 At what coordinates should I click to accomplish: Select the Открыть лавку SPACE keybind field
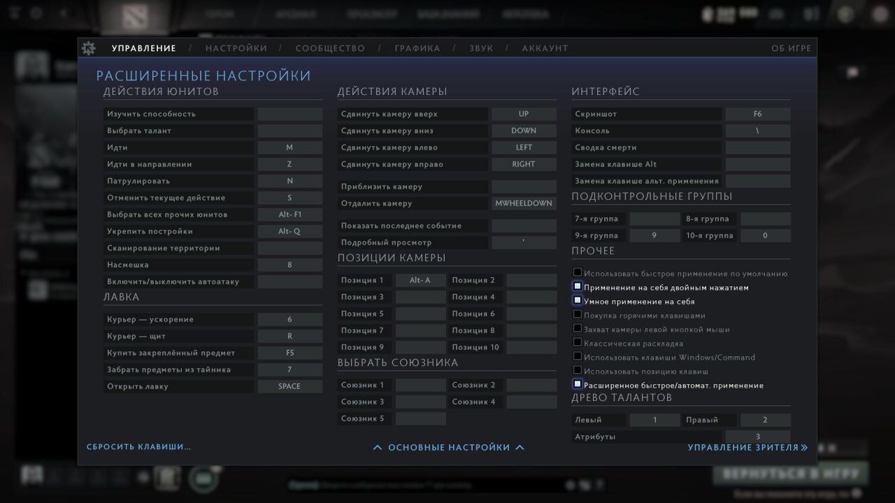coord(289,386)
